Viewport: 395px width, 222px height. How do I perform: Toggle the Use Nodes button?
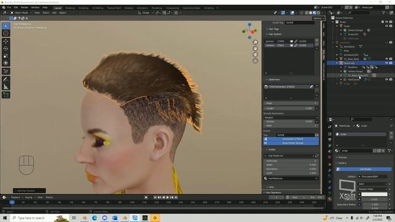click(364, 169)
